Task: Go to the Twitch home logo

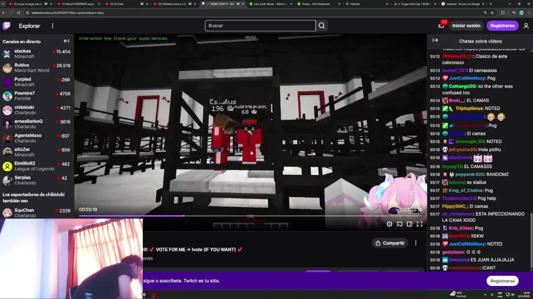Action: (7, 26)
